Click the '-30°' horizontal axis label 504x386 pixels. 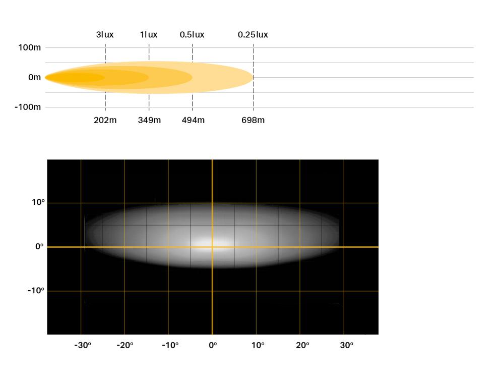click(83, 345)
